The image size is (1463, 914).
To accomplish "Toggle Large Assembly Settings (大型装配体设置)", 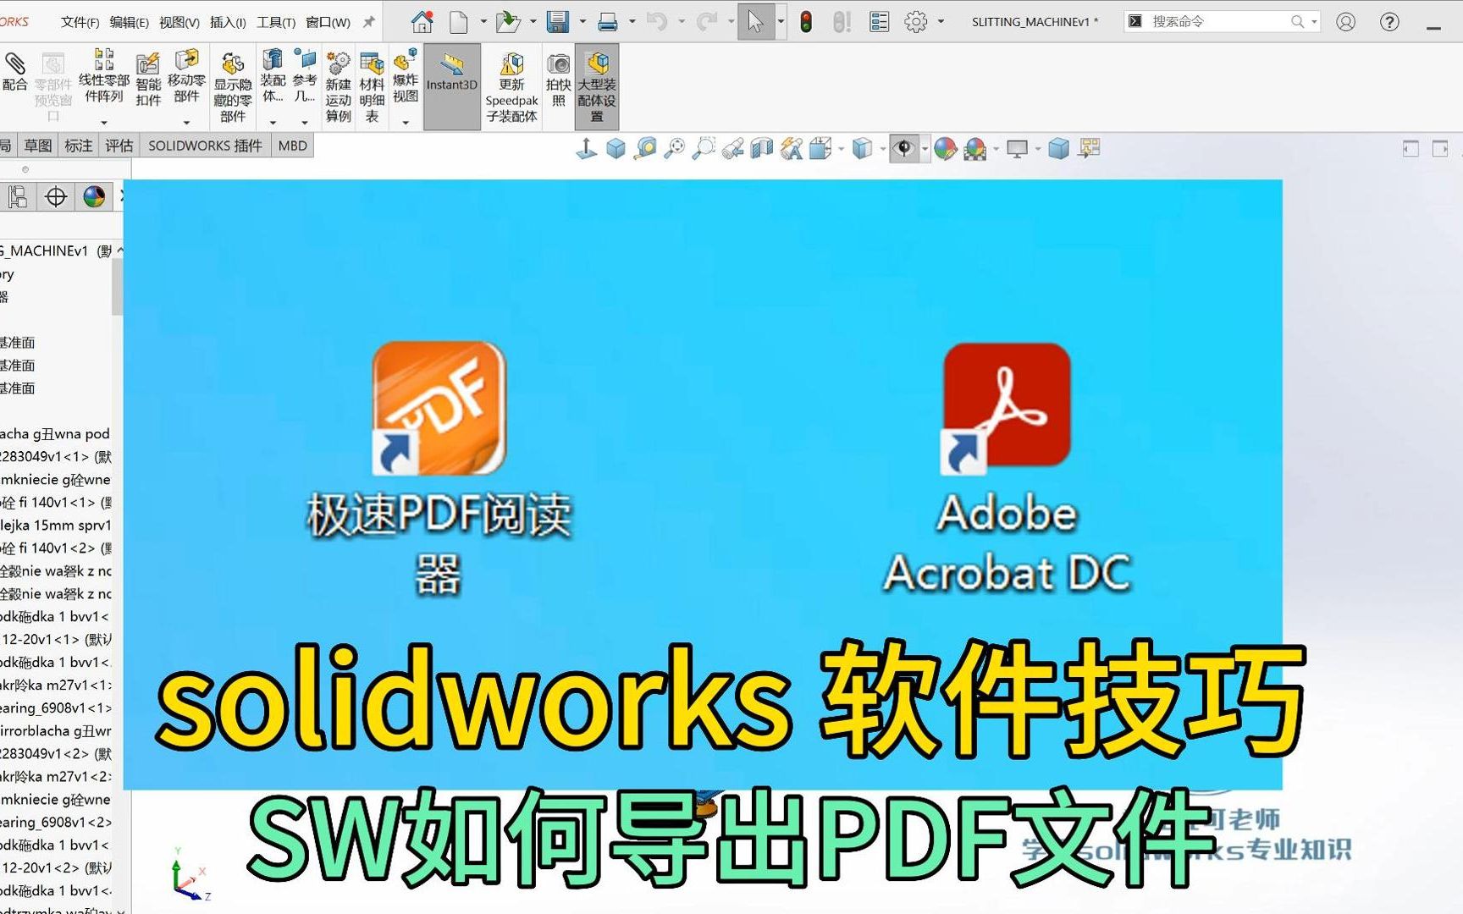I will click(x=597, y=87).
